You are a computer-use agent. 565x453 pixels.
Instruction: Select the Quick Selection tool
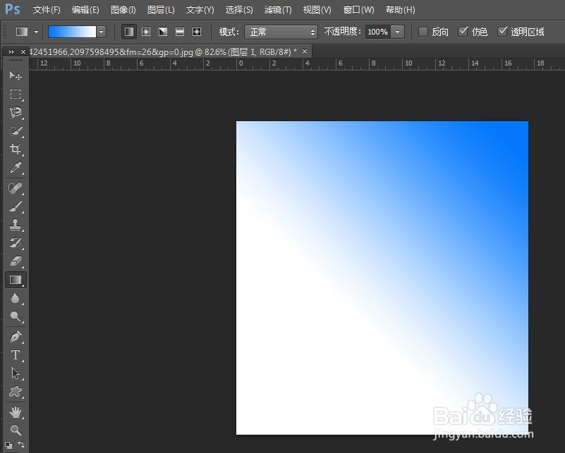(15, 131)
